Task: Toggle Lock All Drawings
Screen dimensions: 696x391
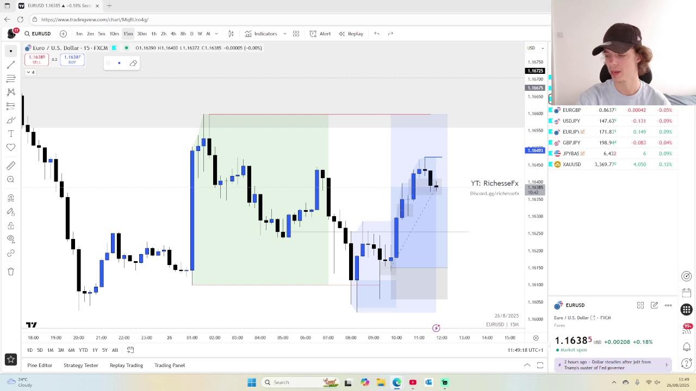Action: 10,225
